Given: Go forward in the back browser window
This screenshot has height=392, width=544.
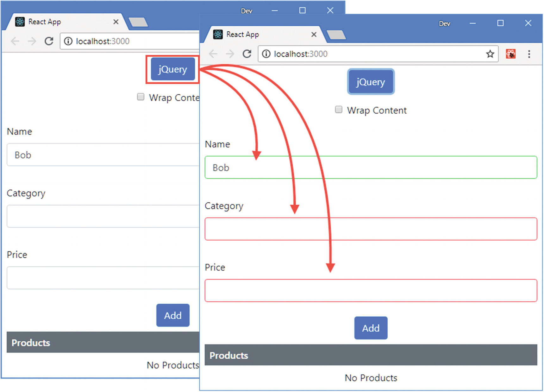Looking at the screenshot, I should [x=32, y=41].
